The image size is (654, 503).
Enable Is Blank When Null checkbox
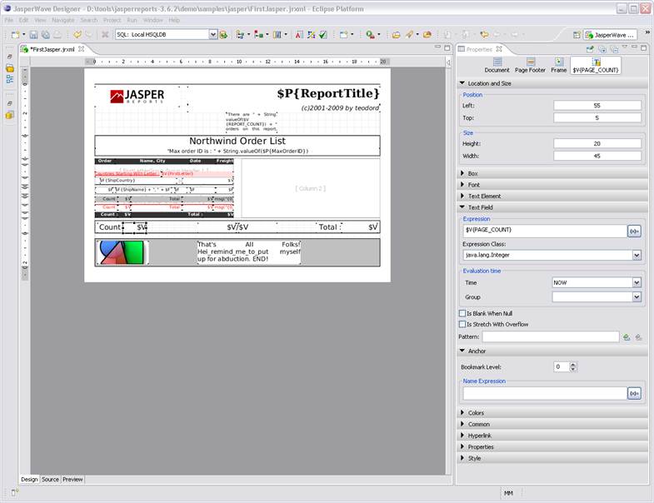click(463, 313)
